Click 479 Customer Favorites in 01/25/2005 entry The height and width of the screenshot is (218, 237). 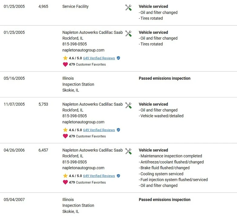(87, 64)
